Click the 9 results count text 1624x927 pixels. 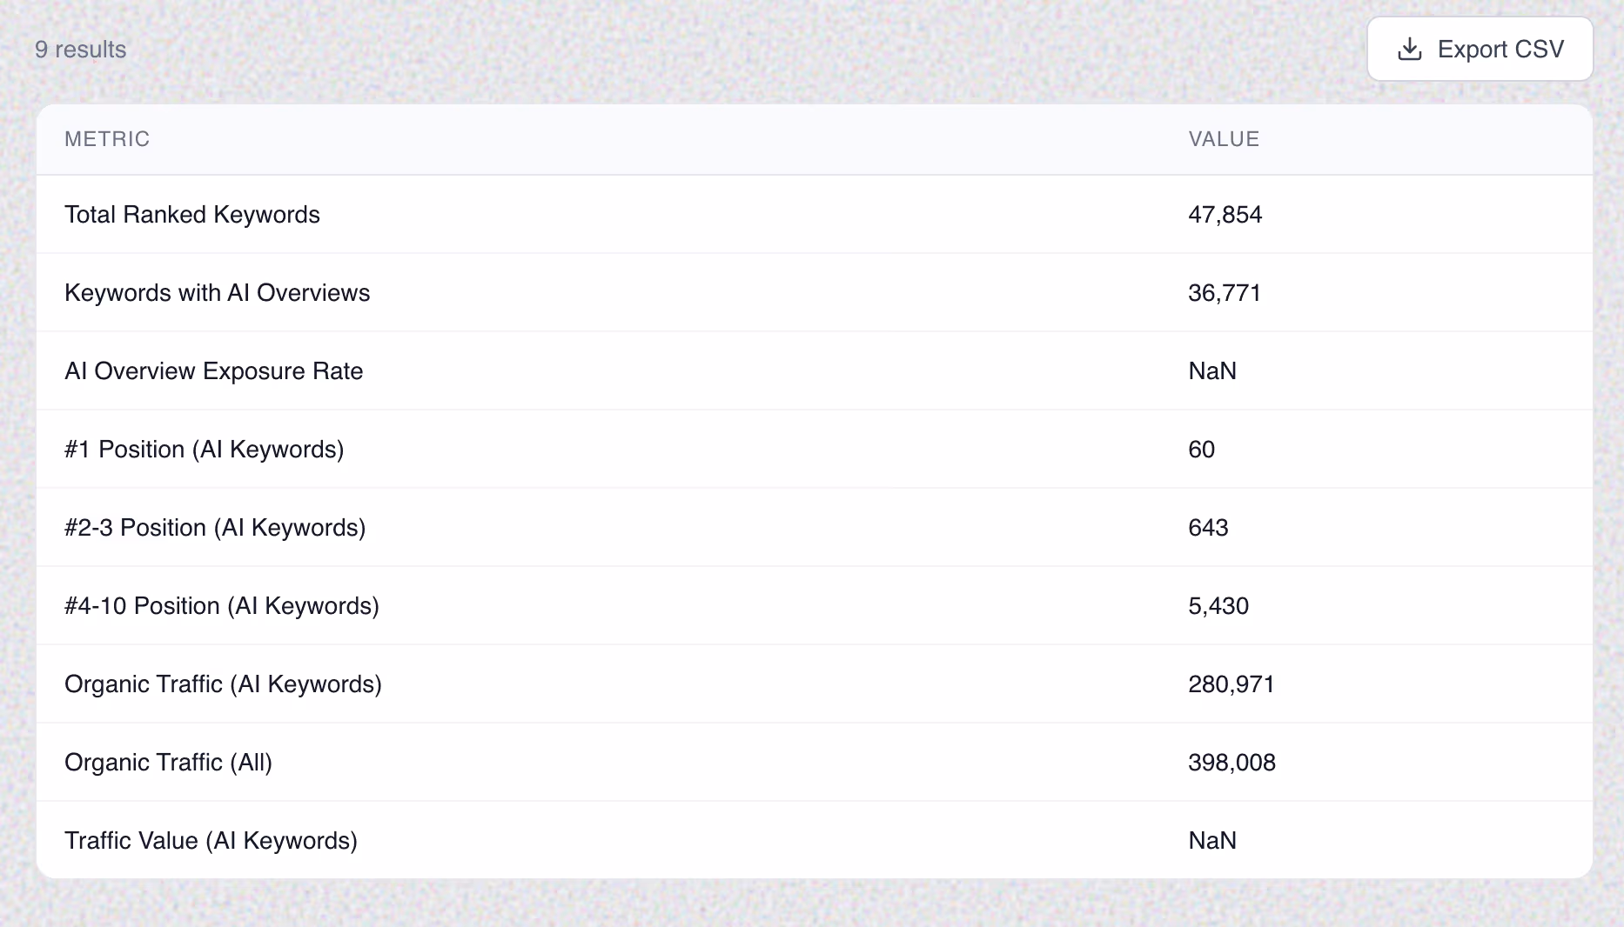click(x=80, y=50)
